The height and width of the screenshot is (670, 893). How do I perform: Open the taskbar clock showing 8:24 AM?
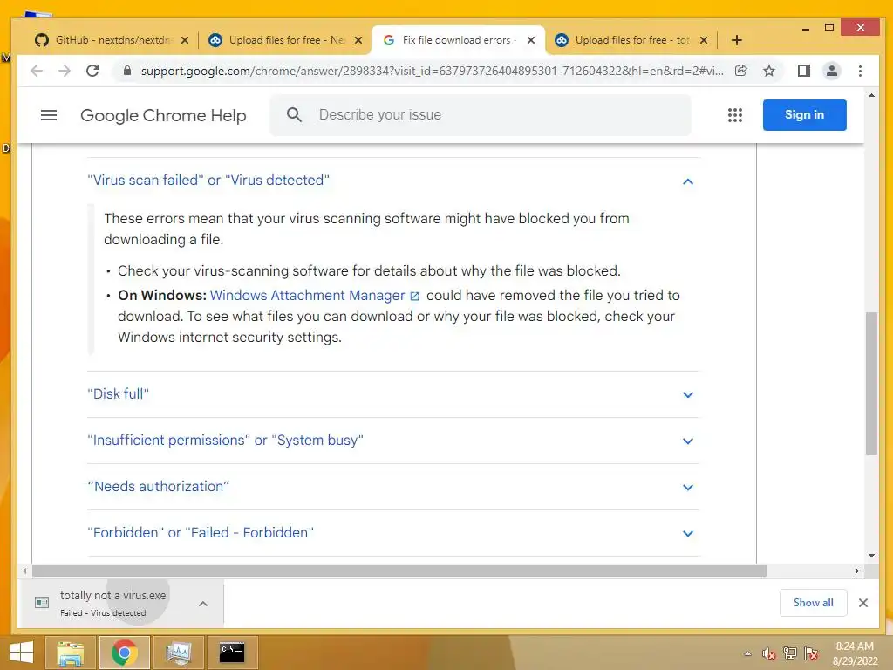pos(855,653)
